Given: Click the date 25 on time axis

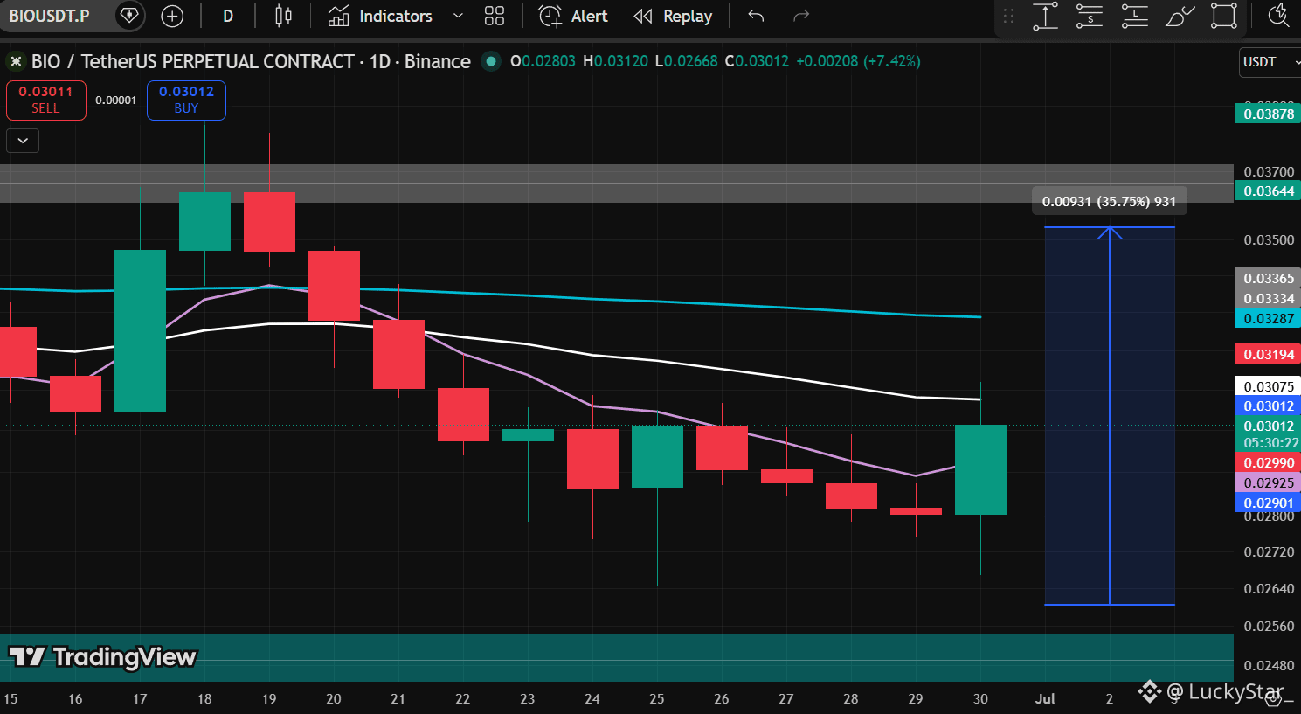Looking at the screenshot, I should (657, 699).
